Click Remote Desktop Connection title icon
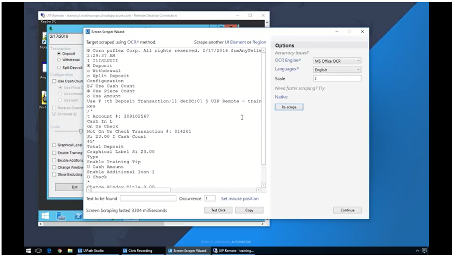 [43, 16]
